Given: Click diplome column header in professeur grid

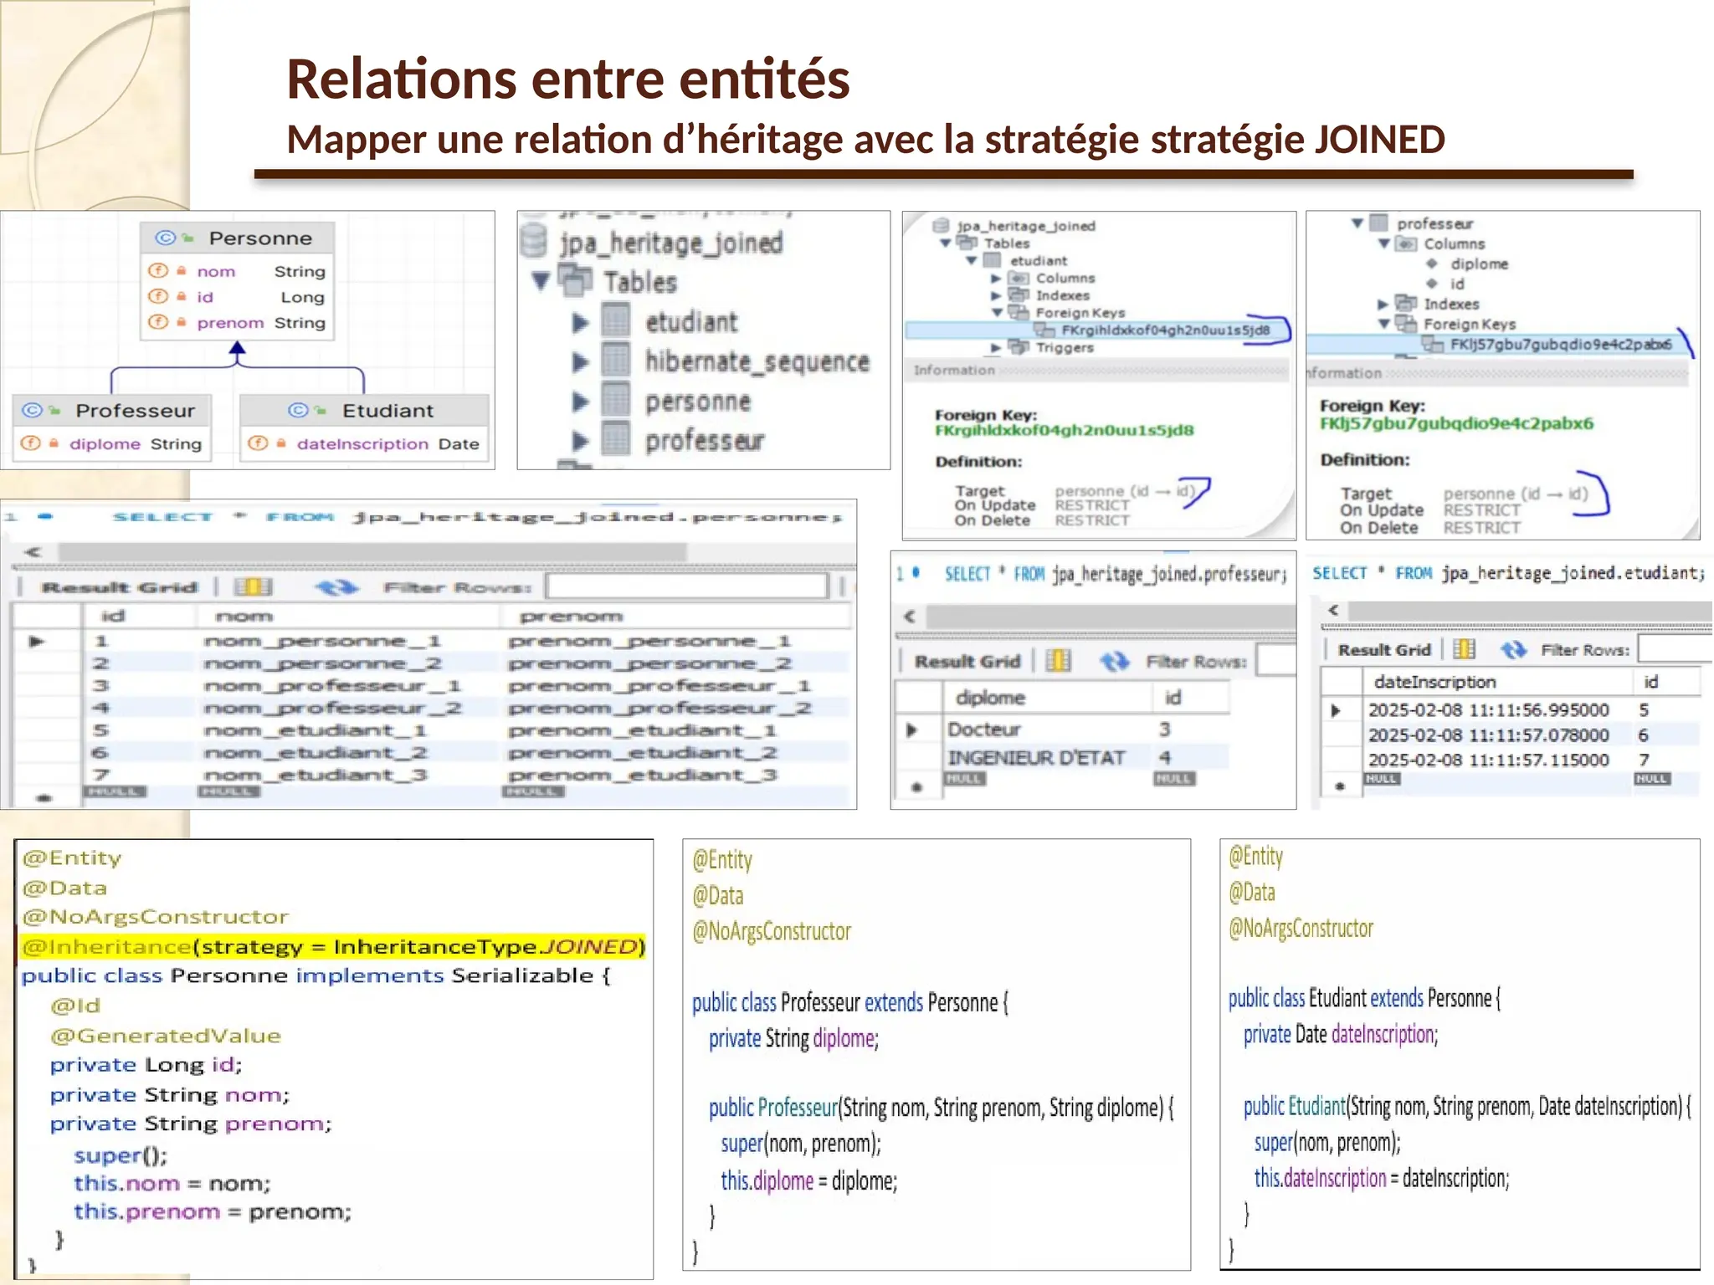Looking at the screenshot, I should pyautogui.click(x=1048, y=698).
